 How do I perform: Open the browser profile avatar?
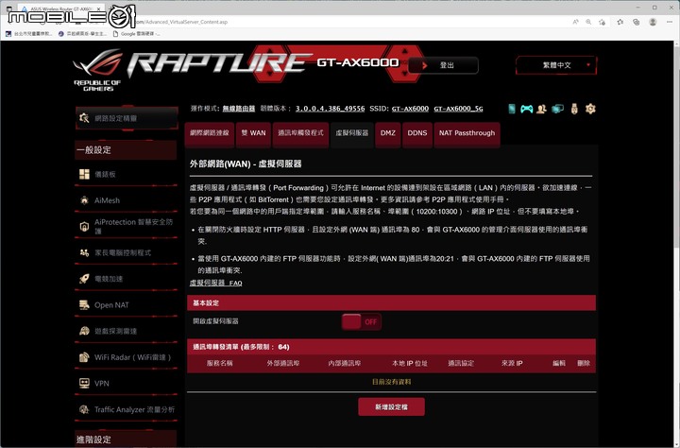[x=653, y=22]
